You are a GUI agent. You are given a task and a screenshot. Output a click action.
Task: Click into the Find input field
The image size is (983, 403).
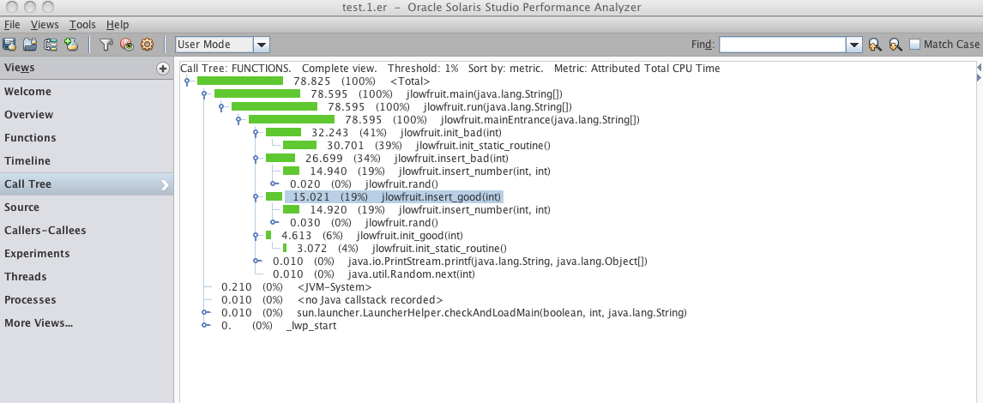point(782,45)
